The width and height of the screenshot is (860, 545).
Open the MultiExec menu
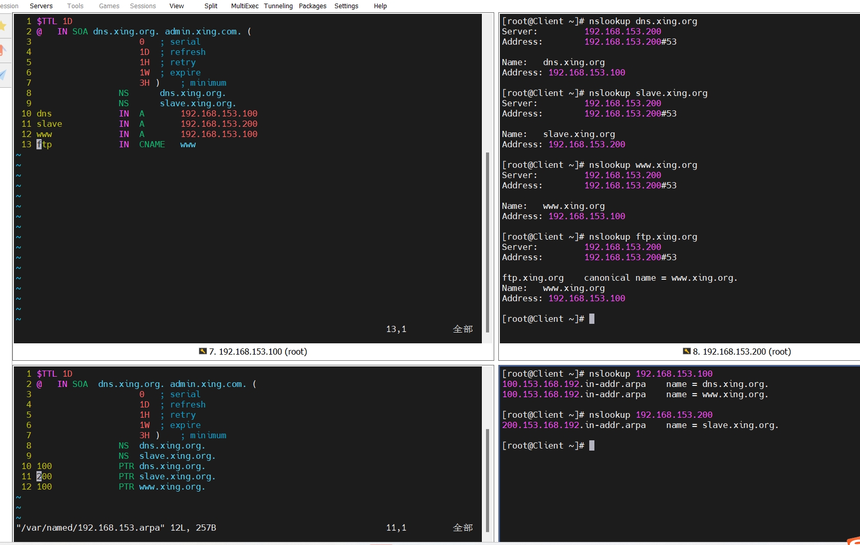tap(245, 6)
